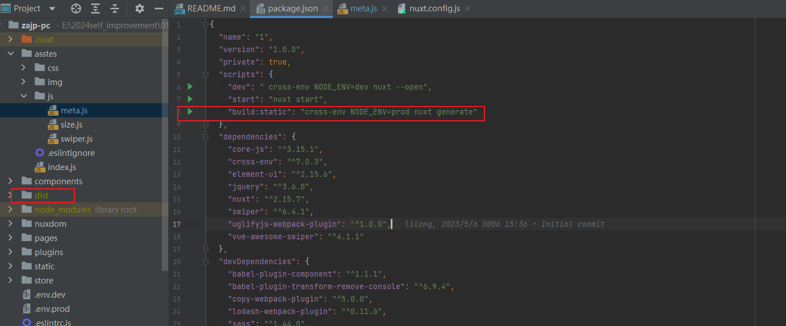786x326 pixels.
Task: Run the "build:static" script gutter arrow
Action: [190, 112]
